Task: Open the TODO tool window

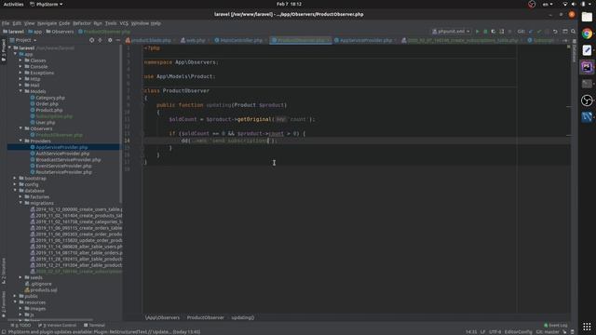Action: (20, 325)
